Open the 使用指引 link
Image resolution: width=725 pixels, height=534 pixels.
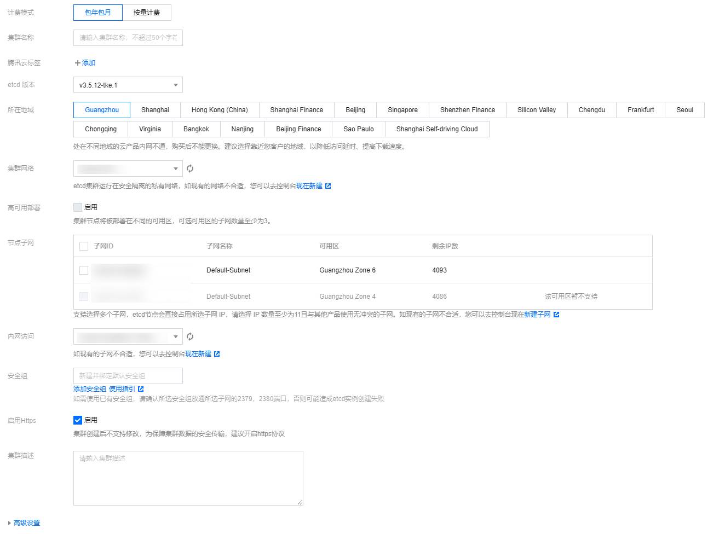tap(122, 389)
